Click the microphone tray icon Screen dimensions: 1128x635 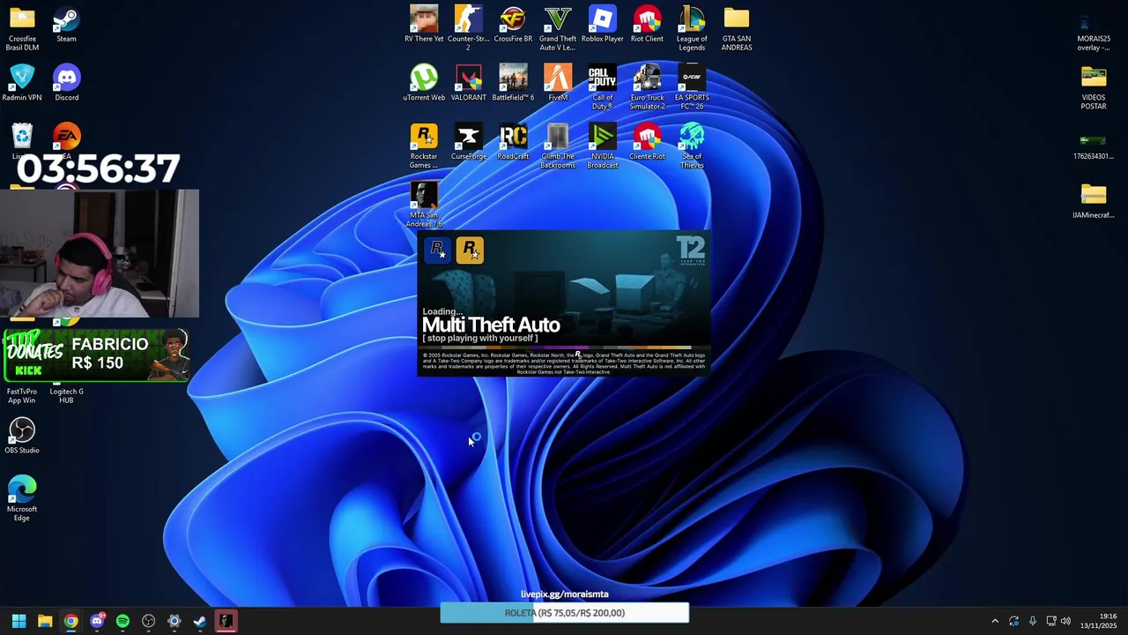point(1032,621)
